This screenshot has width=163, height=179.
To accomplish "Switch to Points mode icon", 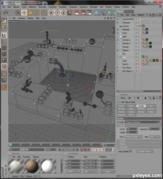I will coord(4,48).
